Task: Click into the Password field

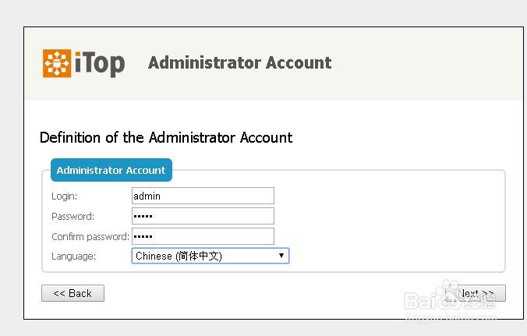Action: [203, 216]
